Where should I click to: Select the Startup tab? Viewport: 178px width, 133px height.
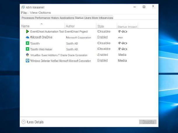point(79,18)
